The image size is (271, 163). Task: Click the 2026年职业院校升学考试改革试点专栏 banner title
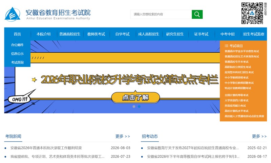coord(129,80)
